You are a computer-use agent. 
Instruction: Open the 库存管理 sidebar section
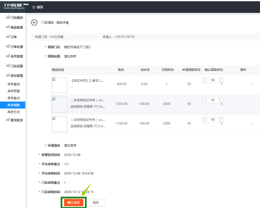click(x=14, y=75)
